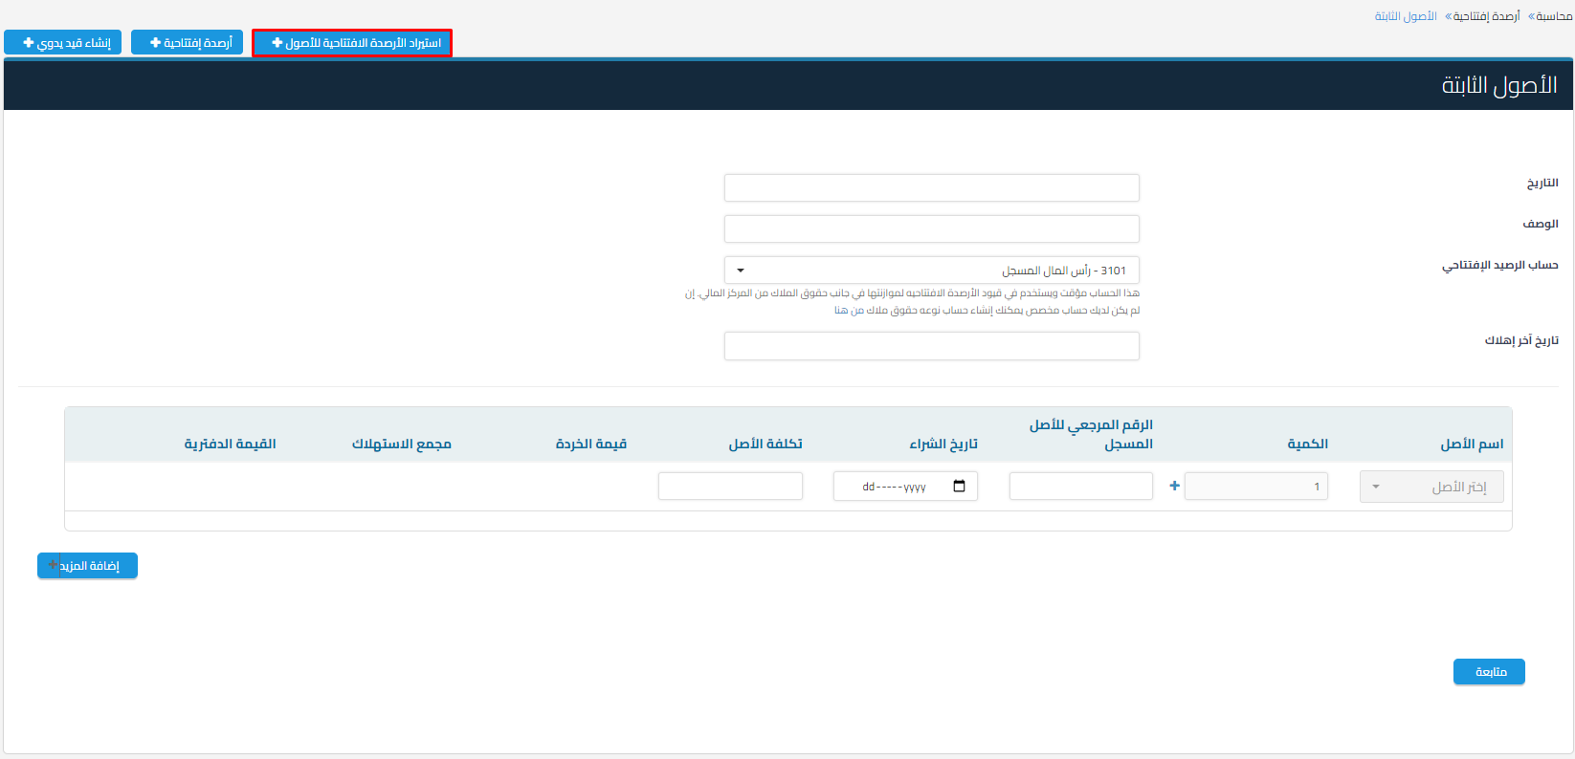Click الأصول الثابتة breadcrumb link

coord(1406,16)
